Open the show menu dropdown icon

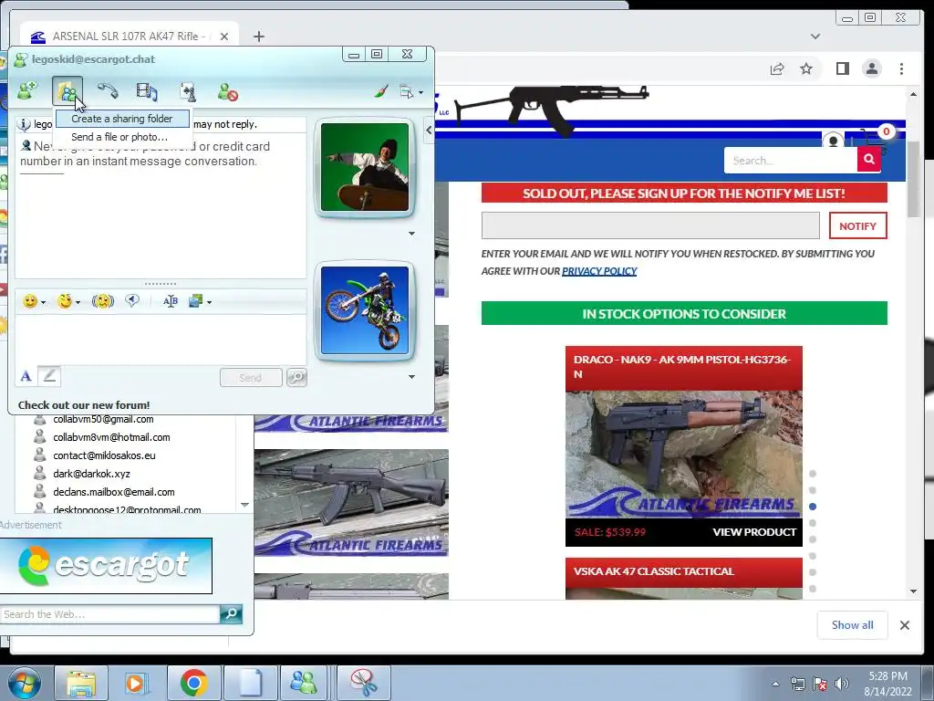(x=411, y=92)
